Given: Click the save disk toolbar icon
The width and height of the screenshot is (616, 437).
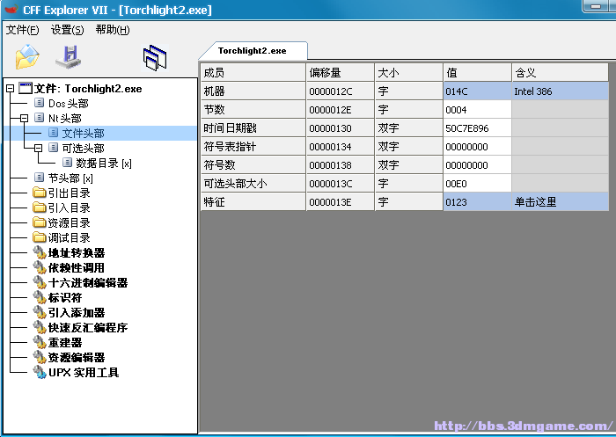Looking at the screenshot, I should click(x=68, y=57).
